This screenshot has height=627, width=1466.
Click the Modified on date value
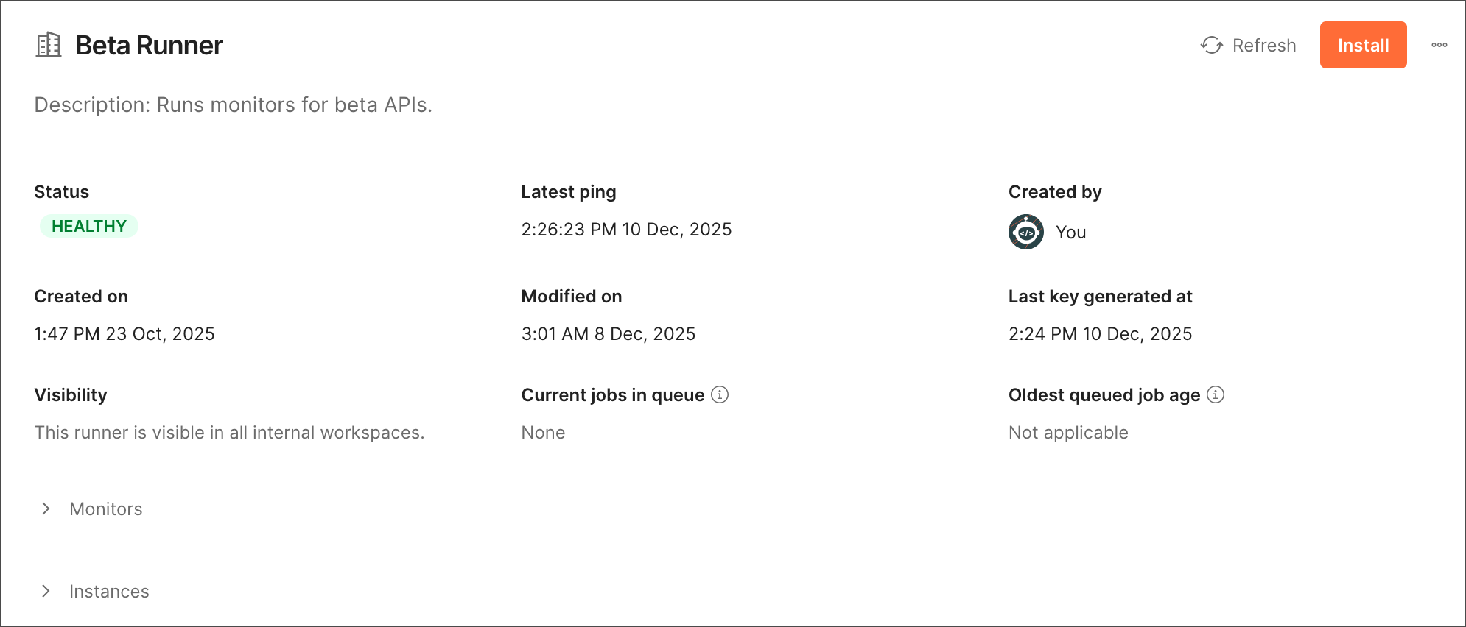click(608, 333)
